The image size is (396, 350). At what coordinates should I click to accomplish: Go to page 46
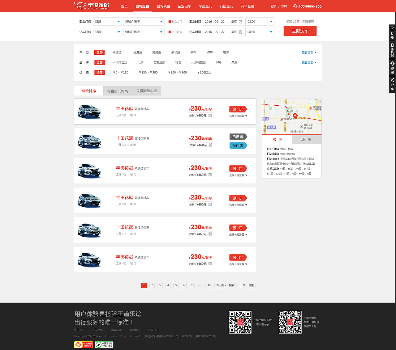pos(209,285)
